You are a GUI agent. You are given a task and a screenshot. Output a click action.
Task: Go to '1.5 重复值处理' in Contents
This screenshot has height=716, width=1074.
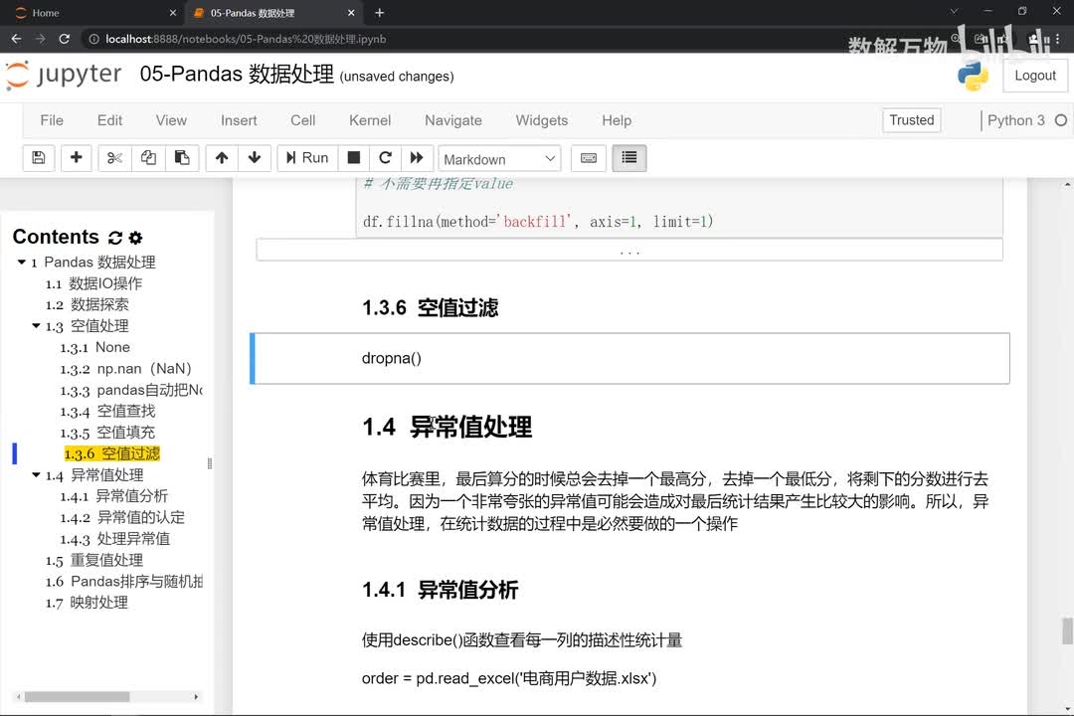[93, 560]
